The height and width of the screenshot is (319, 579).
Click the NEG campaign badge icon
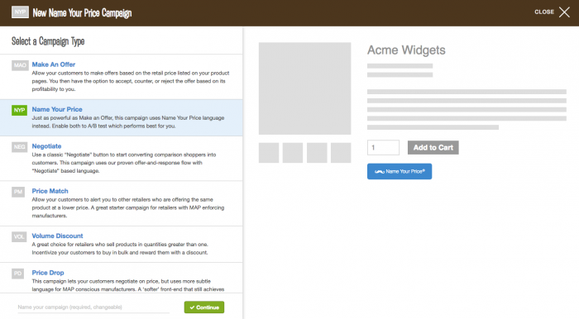19,147
